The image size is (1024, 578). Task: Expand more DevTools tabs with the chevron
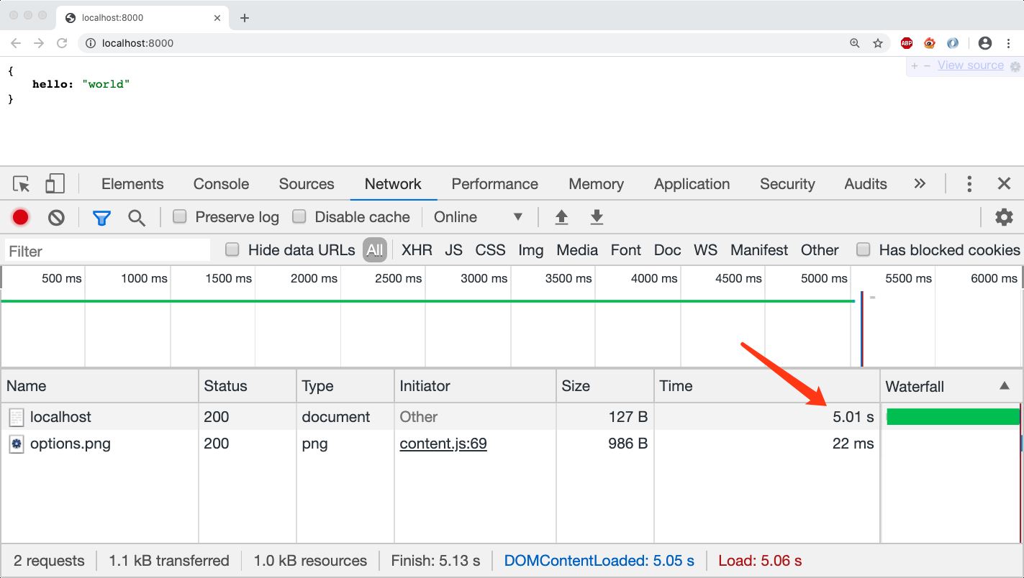pyautogui.click(x=920, y=184)
